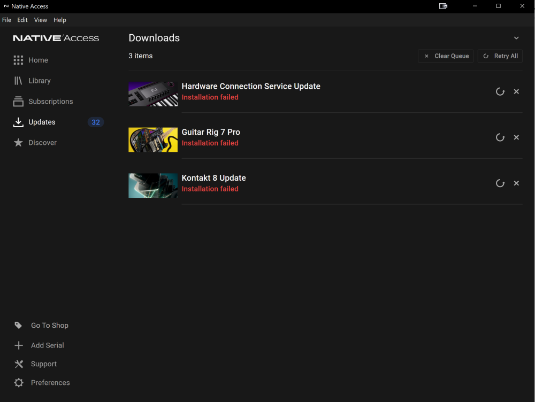Click the Add Serial plus icon
This screenshot has height=402, width=535.
tap(19, 345)
